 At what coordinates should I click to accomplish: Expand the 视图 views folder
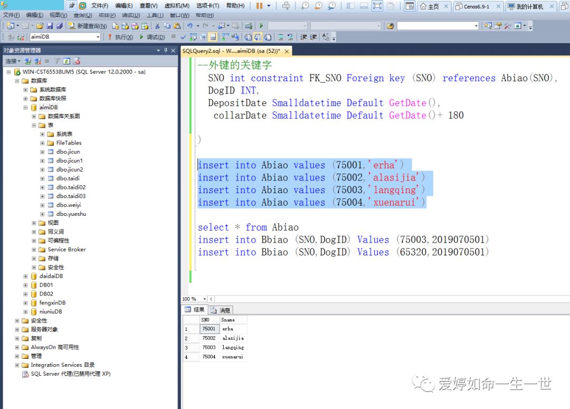coord(34,223)
